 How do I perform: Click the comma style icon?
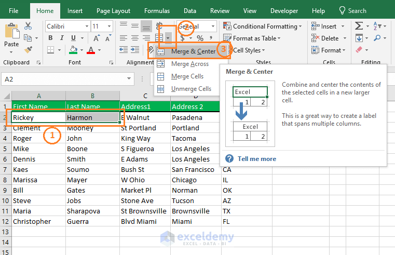[211, 38]
